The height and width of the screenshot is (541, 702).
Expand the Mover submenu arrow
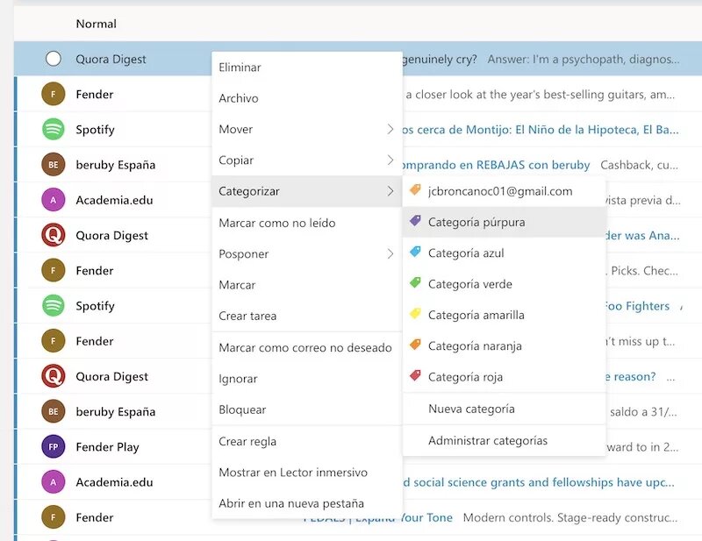(390, 130)
